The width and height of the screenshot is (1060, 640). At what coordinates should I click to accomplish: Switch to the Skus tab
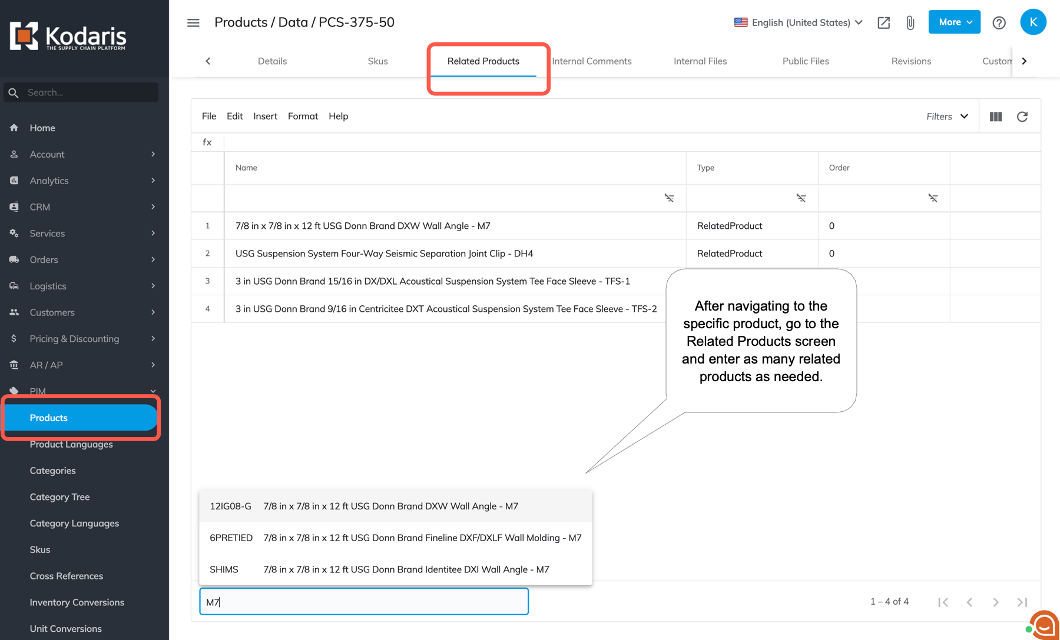(377, 61)
